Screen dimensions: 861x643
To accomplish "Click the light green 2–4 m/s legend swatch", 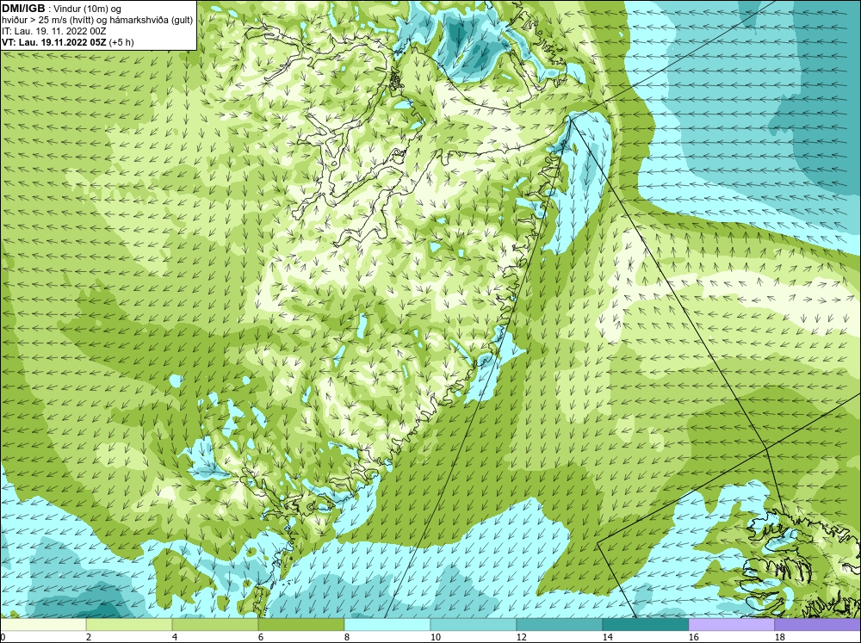I will (x=129, y=625).
